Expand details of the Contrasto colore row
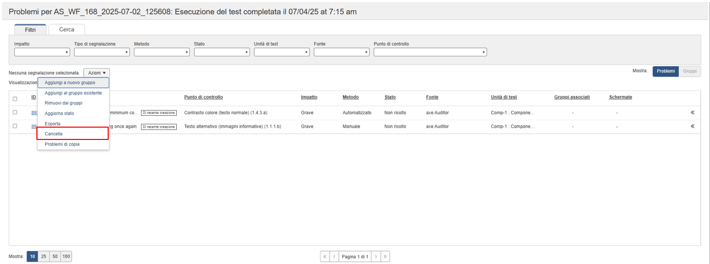The height and width of the screenshot is (264, 710). click(x=692, y=113)
